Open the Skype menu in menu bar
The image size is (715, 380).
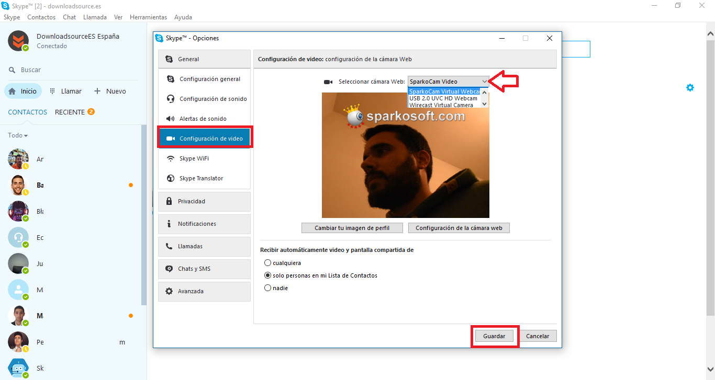pyautogui.click(x=12, y=17)
